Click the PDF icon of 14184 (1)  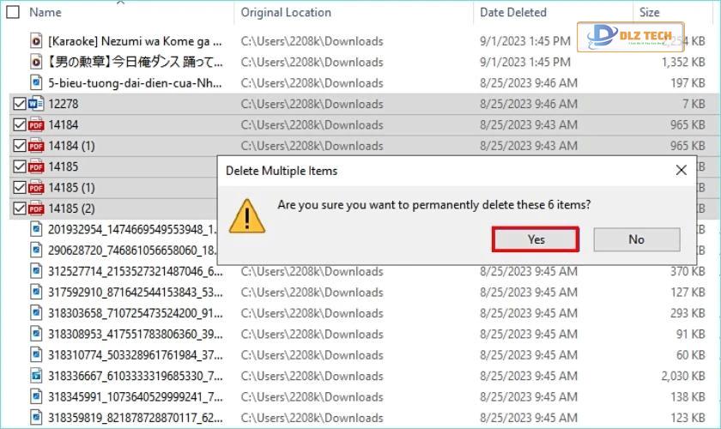click(x=36, y=146)
